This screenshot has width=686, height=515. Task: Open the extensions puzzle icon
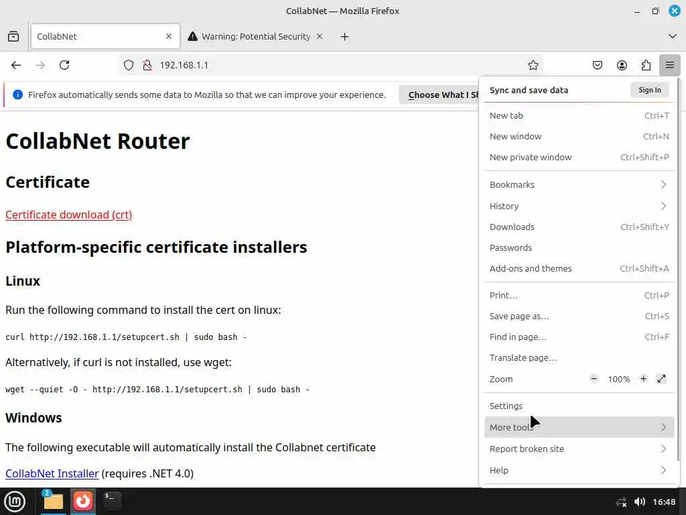tap(646, 65)
